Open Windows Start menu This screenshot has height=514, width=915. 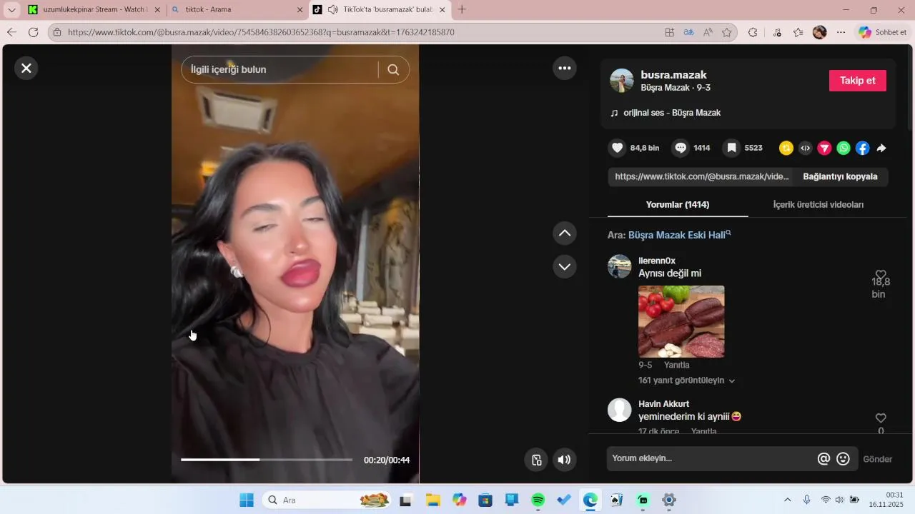[247, 500]
